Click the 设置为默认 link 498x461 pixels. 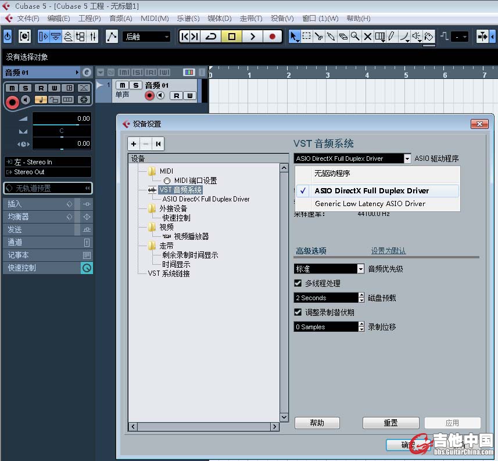388,251
